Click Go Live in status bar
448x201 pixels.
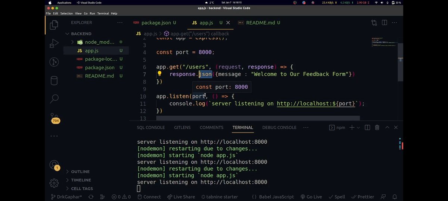coord(311,197)
